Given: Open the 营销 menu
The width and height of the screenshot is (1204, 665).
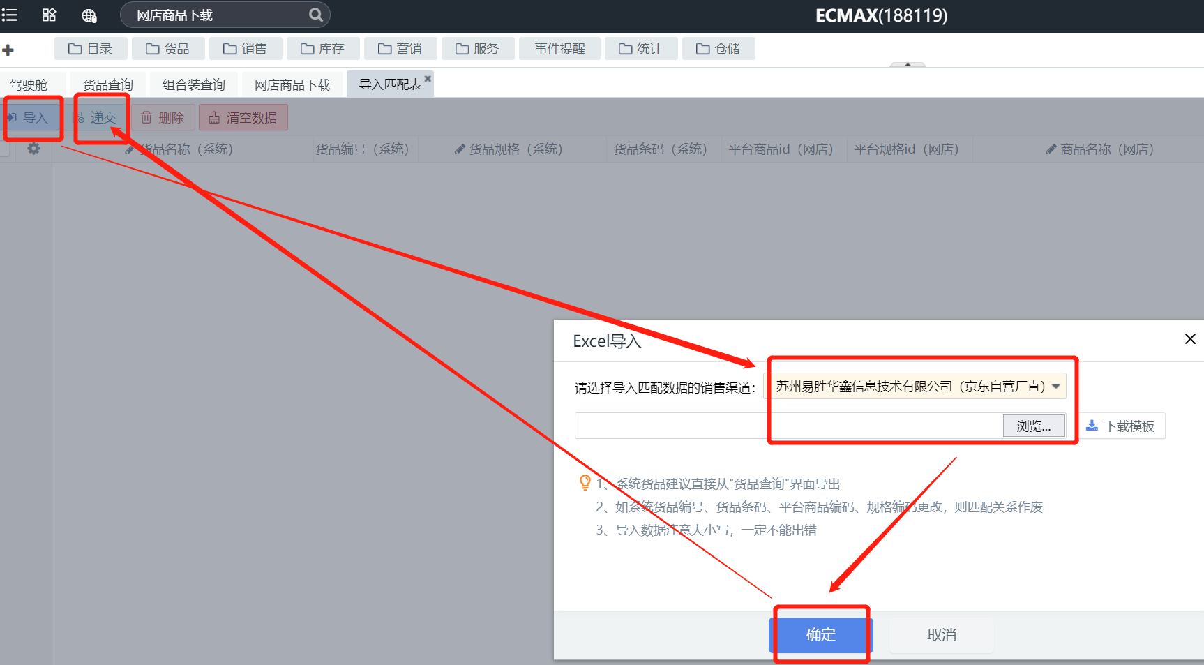Looking at the screenshot, I should [400, 48].
